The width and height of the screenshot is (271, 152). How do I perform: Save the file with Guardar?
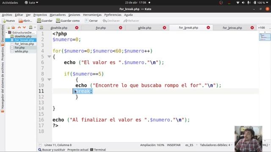(x=44, y=21)
